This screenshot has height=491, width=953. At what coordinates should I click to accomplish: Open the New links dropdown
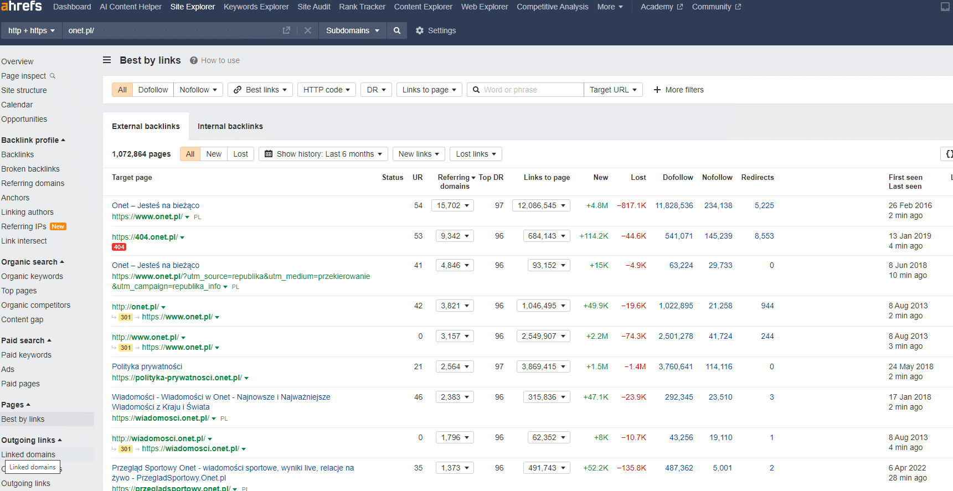[x=419, y=154]
